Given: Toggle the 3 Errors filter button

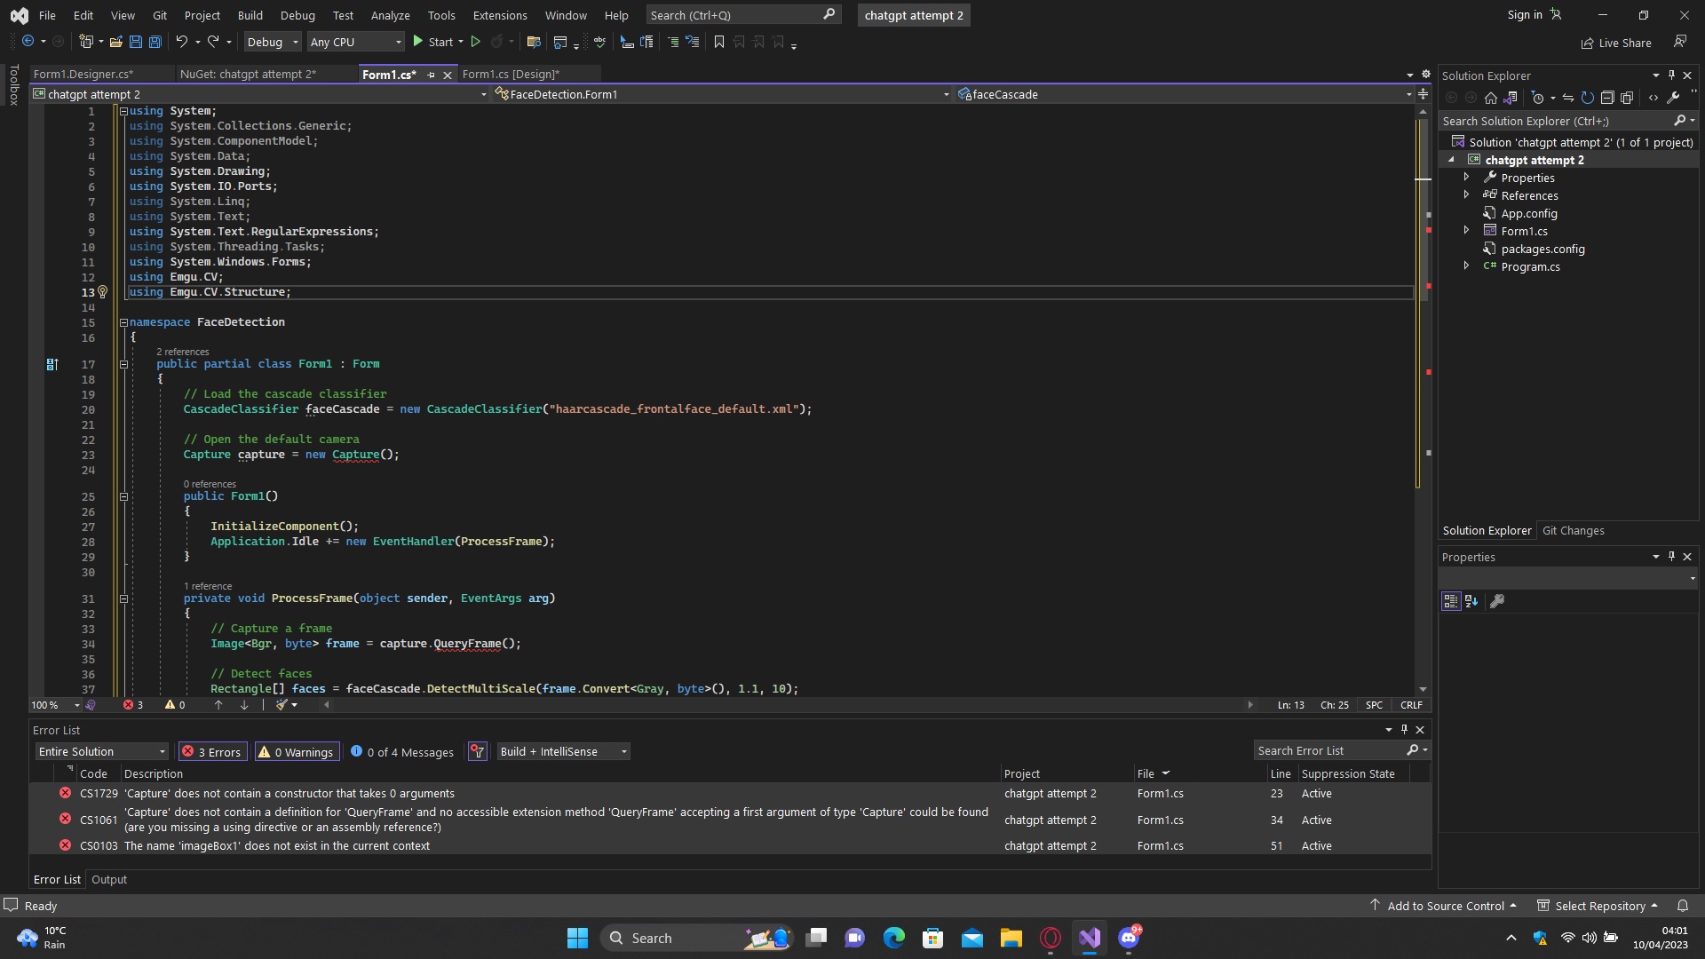Looking at the screenshot, I should [213, 752].
